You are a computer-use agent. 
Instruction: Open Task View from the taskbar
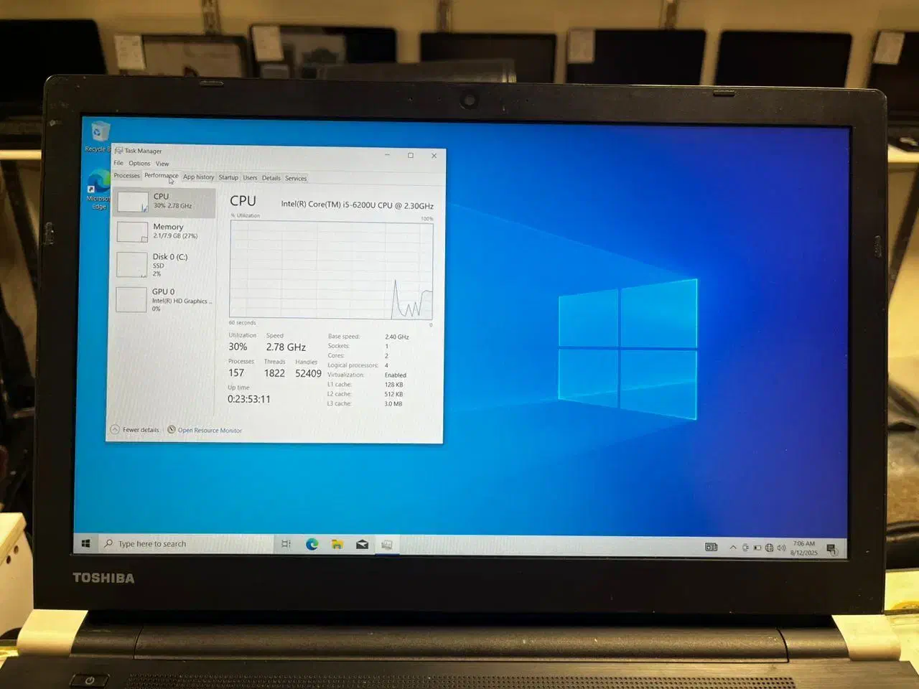pyautogui.click(x=286, y=544)
